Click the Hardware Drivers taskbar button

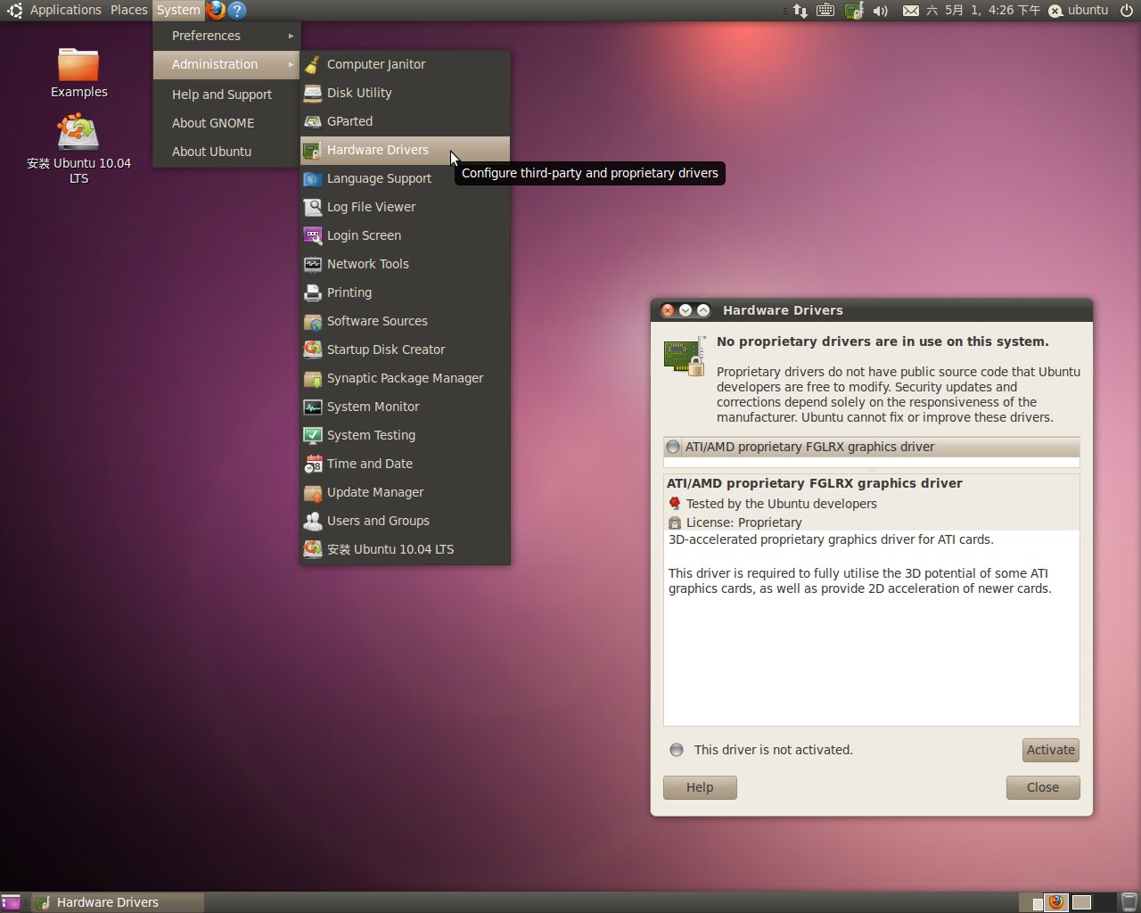(x=118, y=902)
